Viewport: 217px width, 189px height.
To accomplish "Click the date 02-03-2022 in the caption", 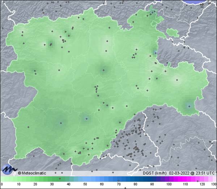I will 179,173.
